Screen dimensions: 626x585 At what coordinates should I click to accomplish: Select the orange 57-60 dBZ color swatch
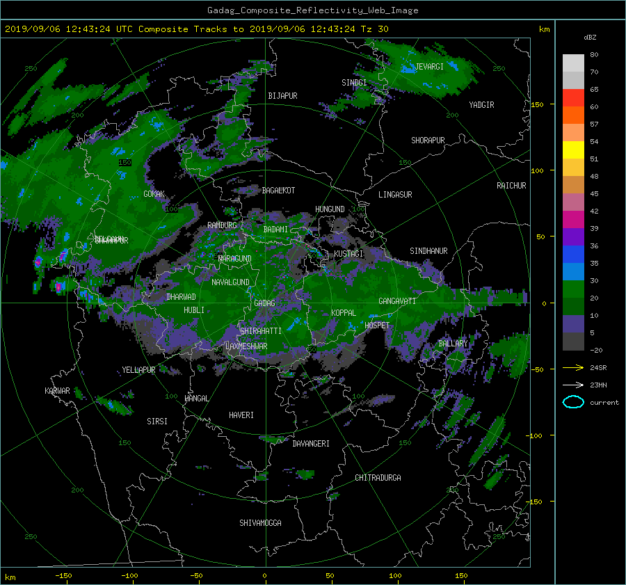pyautogui.click(x=573, y=115)
